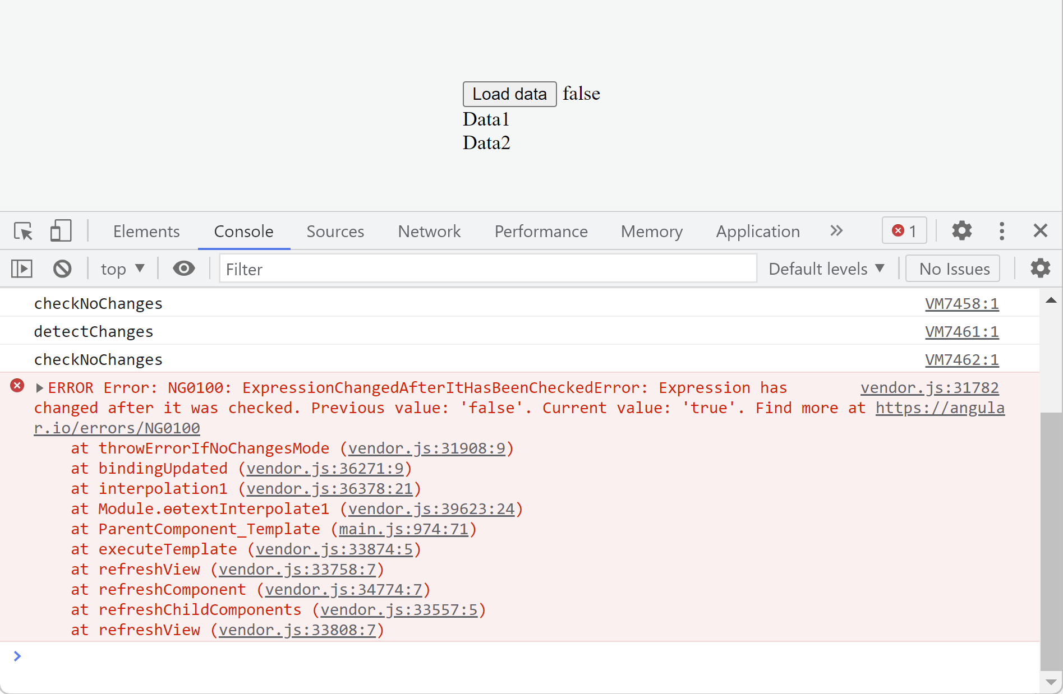Select the Console tab

(243, 231)
